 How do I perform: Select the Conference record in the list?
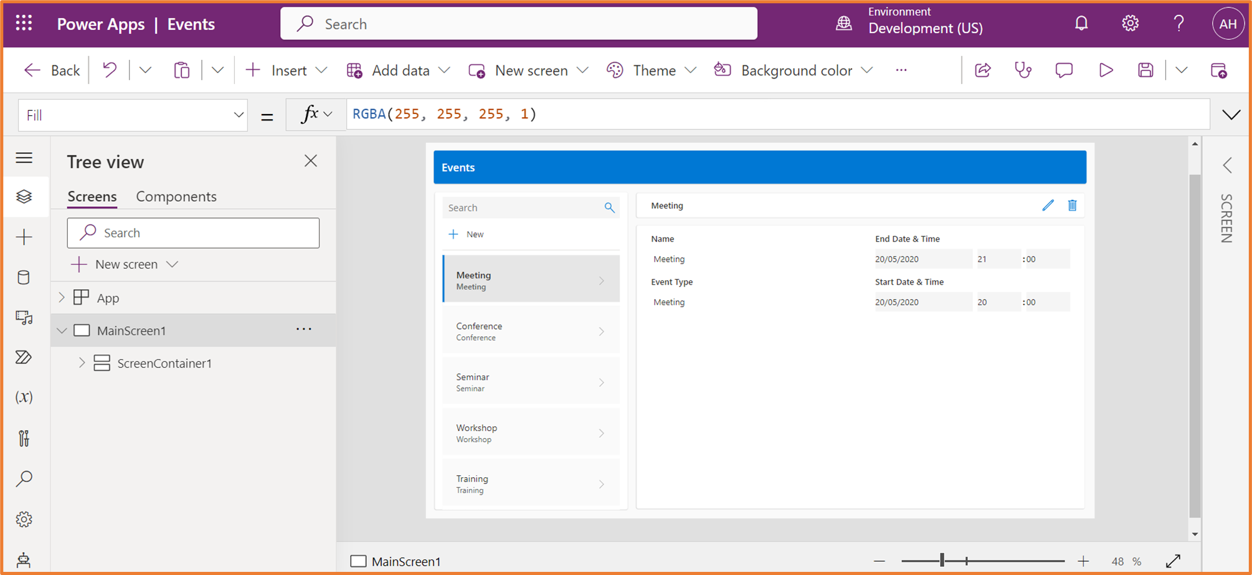click(530, 330)
